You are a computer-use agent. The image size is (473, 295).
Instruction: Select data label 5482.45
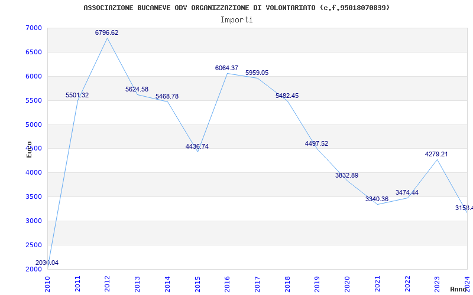287,96
